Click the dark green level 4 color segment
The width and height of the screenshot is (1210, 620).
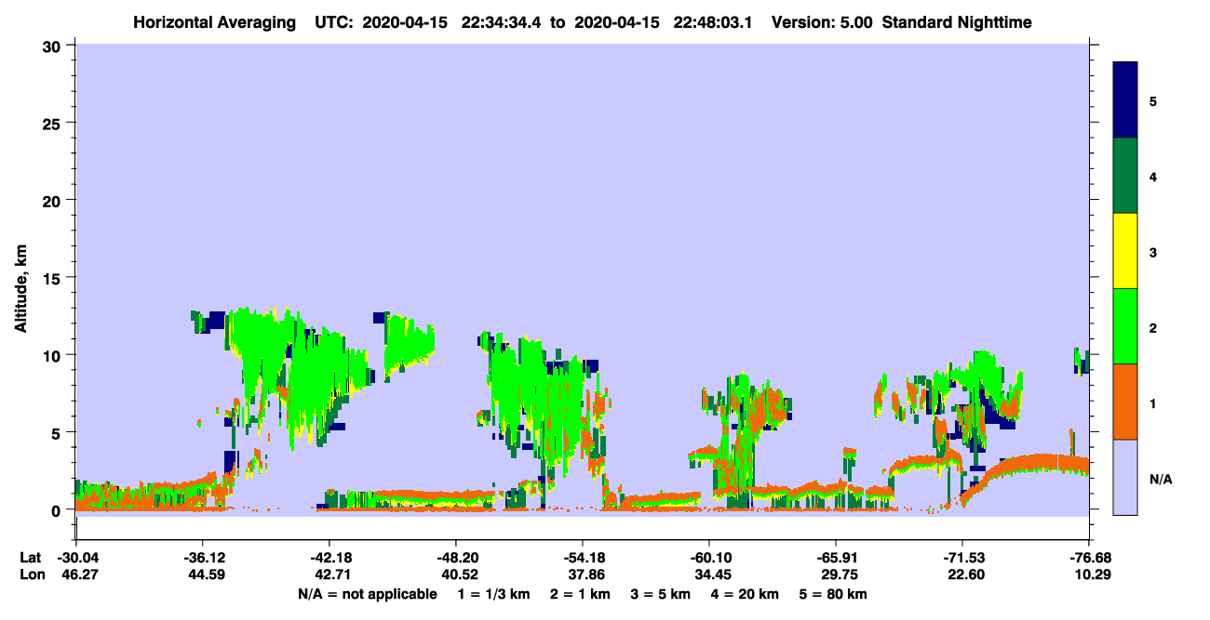click(1125, 176)
